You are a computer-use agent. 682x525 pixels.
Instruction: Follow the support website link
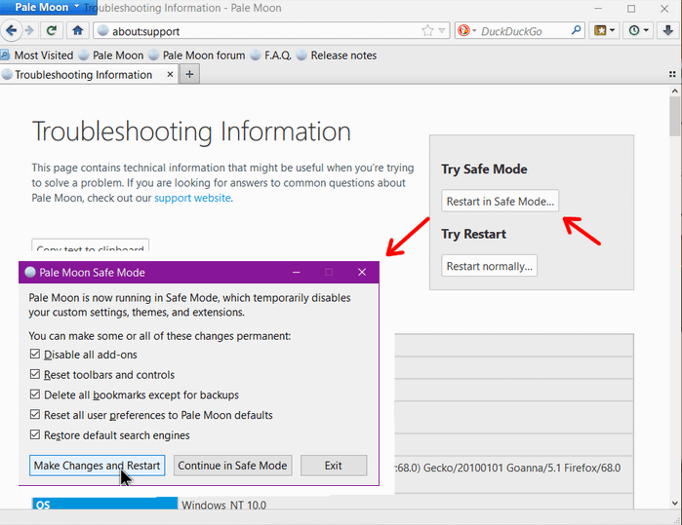click(192, 198)
